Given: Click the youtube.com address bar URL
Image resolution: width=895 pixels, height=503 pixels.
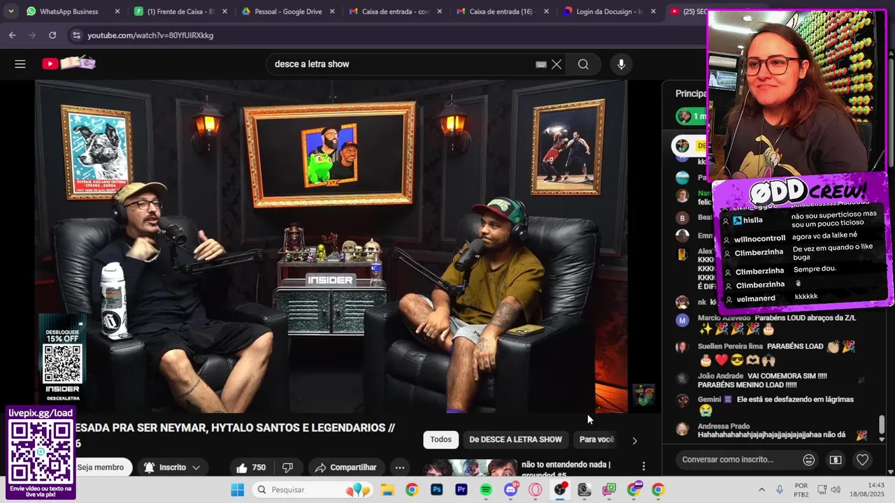Looking at the screenshot, I should click(150, 35).
